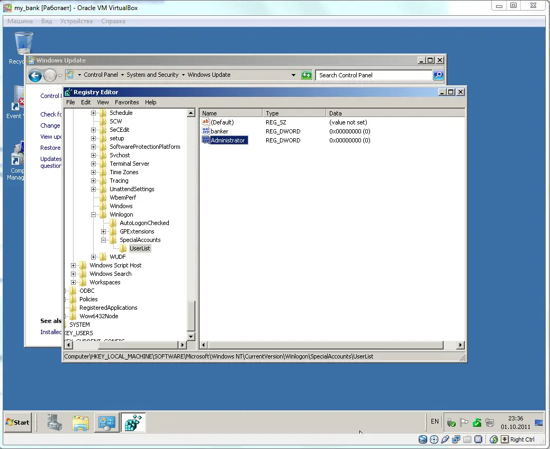Click the EN language indicator
This screenshot has width=550, height=449.
tap(435, 421)
